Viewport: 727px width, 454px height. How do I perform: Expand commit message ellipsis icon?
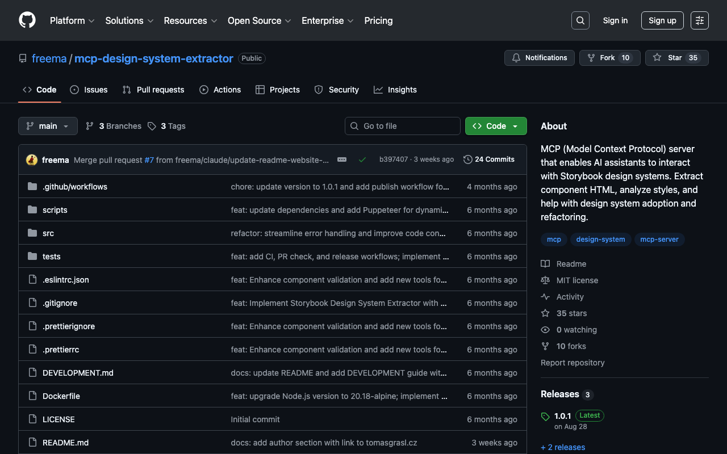342,160
